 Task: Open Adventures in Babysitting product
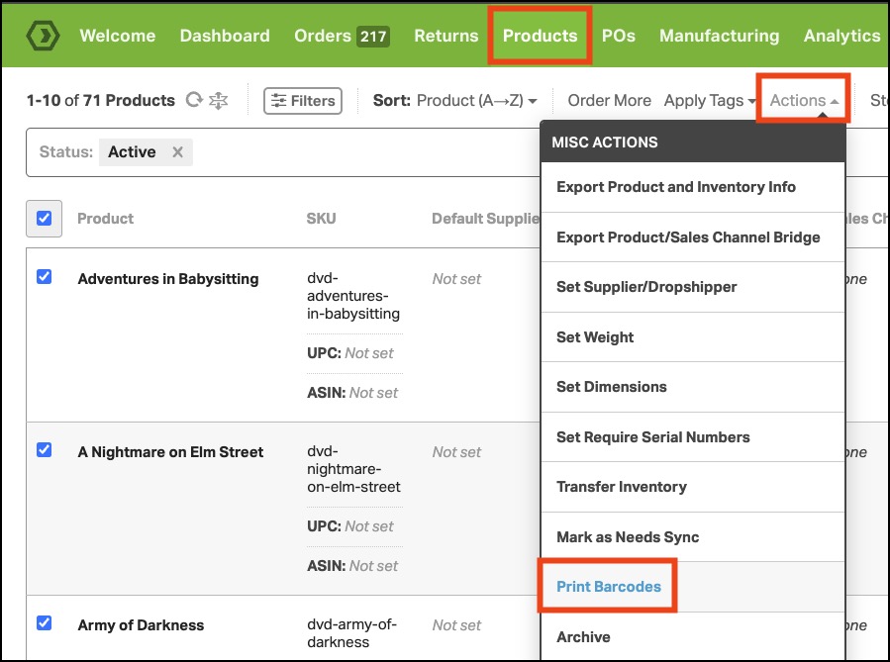(x=168, y=278)
